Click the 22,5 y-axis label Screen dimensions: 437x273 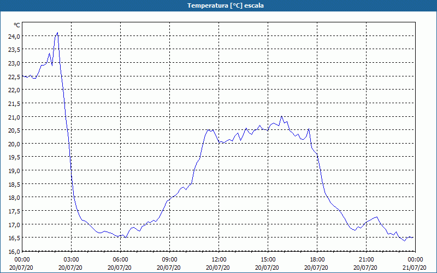pyautogui.click(x=14, y=76)
